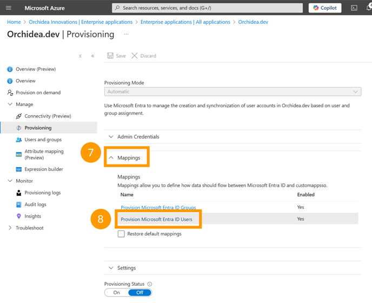Open the hamburger portal menu

(9, 8)
